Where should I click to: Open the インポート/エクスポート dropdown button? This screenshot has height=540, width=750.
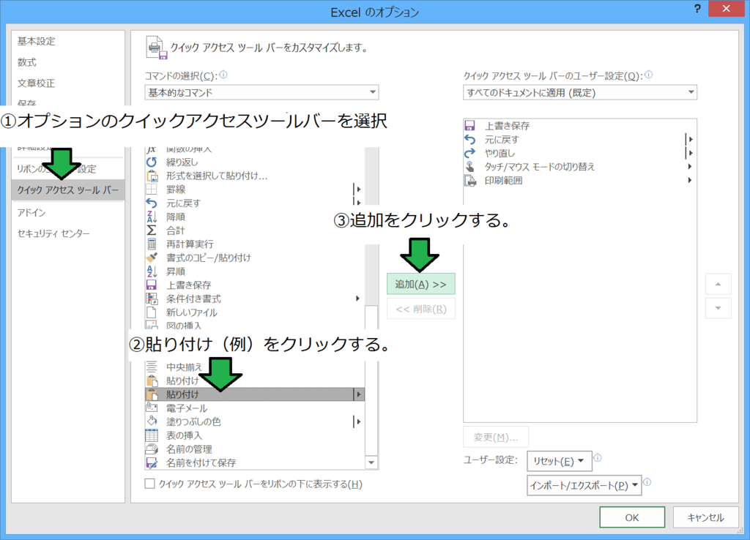584,485
